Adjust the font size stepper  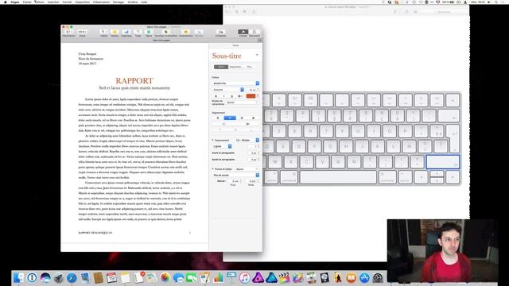click(258, 90)
